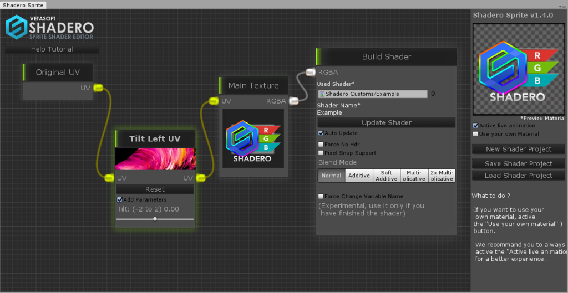Select the 2x Multiplicative blend mode

[x=442, y=176]
